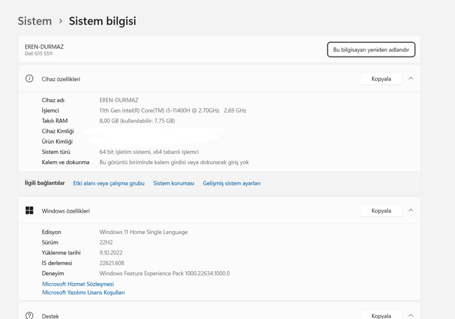Screen dimensions: 455x319
Task: Open Microsoft Hizmet Sözleşmesi link
Action: [78, 284]
